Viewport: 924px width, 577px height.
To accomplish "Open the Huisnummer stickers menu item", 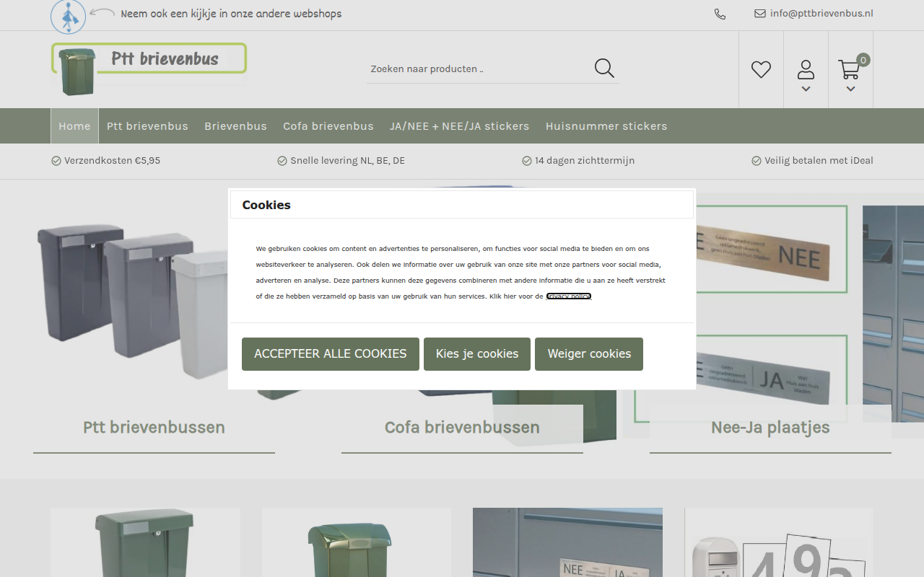I will tap(606, 126).
